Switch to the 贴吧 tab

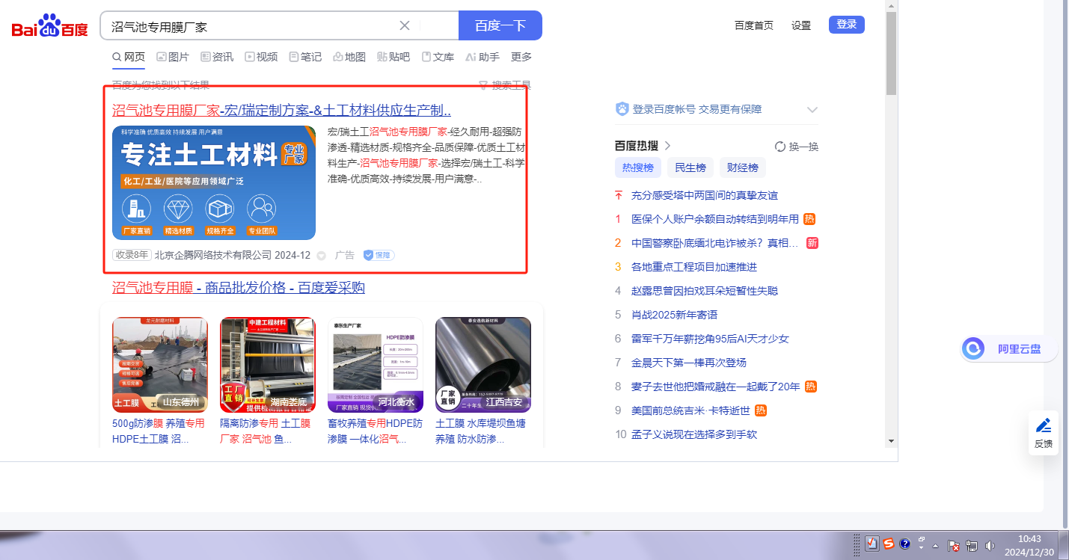click(x=393, y=57)
